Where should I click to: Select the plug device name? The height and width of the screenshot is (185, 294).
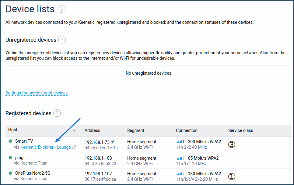click(x=19, y=158)
